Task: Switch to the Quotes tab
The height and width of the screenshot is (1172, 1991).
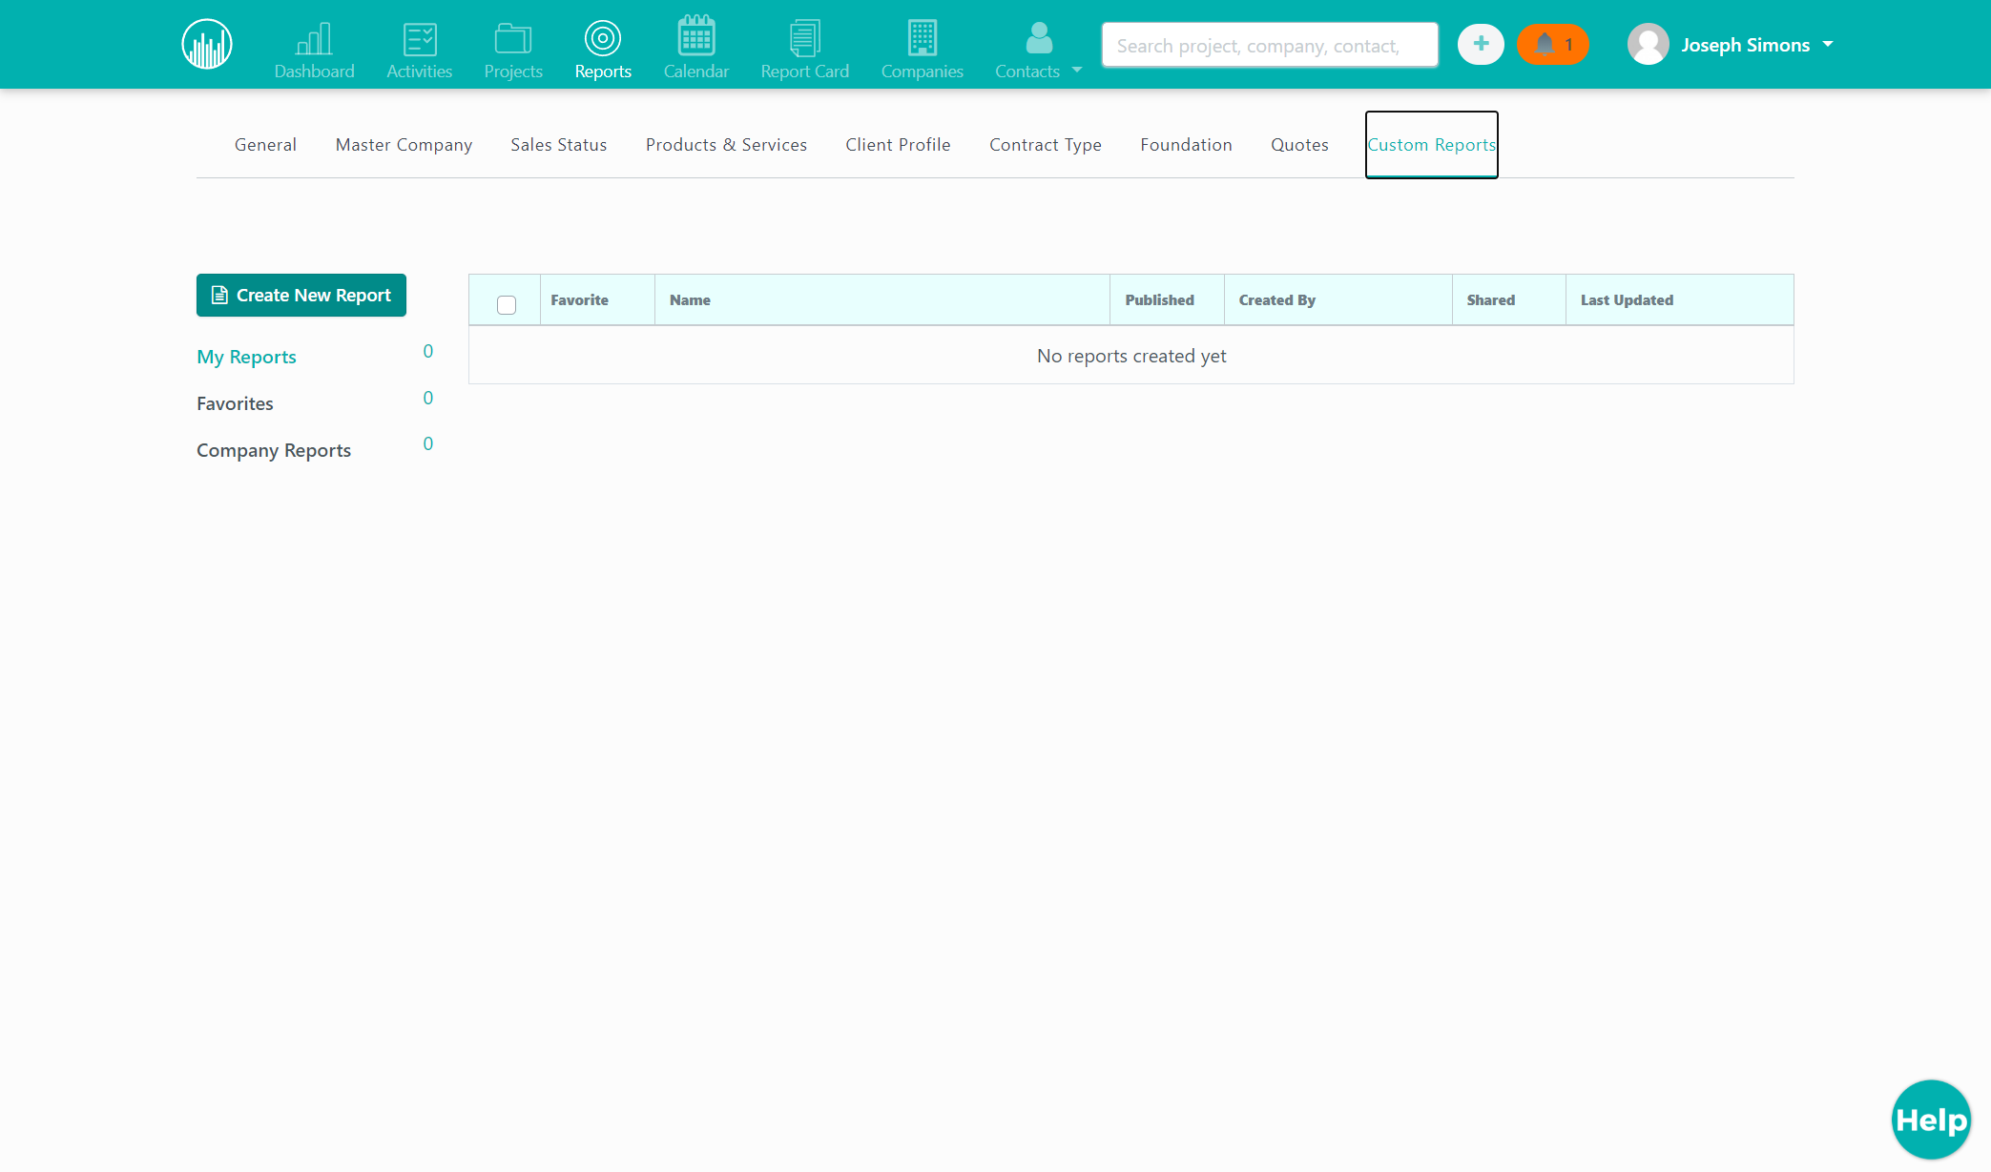Action: tap(1299, 145)
